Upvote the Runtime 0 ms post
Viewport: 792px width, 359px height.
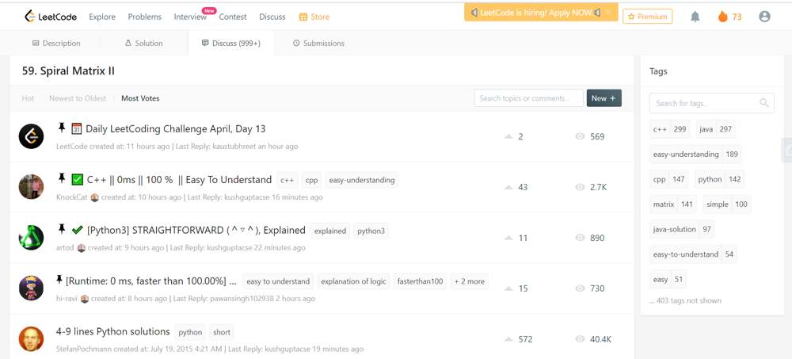tap(508, 288)
